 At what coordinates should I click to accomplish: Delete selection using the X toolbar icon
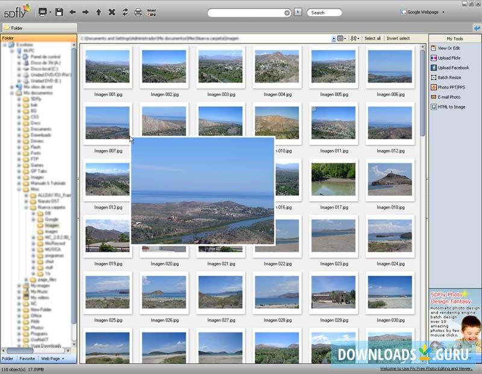111,11
